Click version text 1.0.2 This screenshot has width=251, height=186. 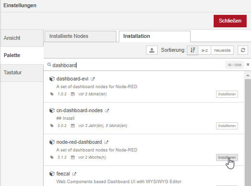pyautogui.click(x=62, y=94)
